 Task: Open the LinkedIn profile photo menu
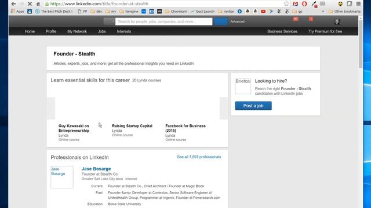click(337, 21)
